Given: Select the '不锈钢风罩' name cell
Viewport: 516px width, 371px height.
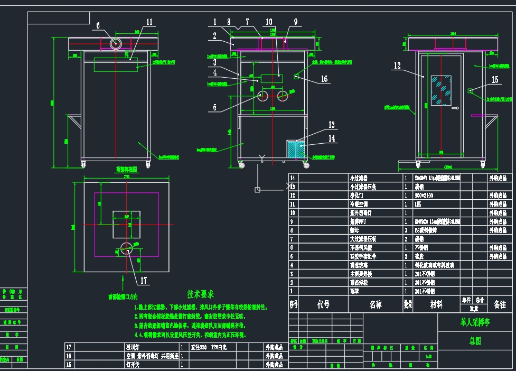Looking at the screenshot, I should [x=361, y=247].
